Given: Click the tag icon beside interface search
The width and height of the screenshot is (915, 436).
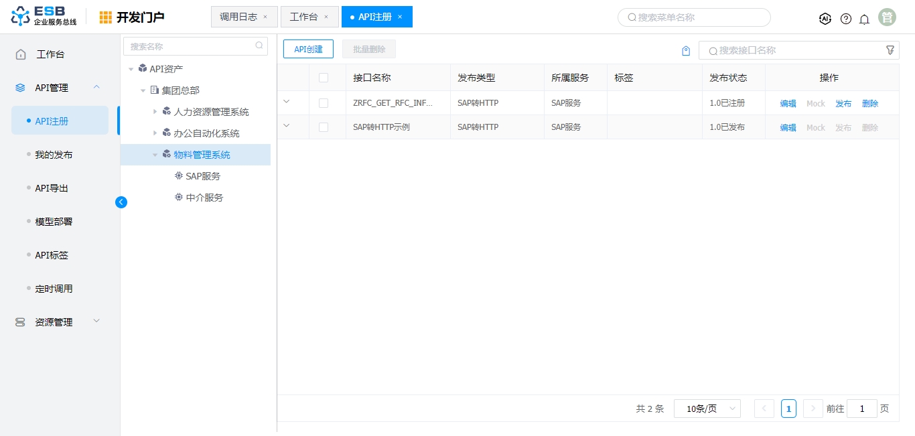Looking at the screenshot, I should pyautogui.click(x=686, y=51).
